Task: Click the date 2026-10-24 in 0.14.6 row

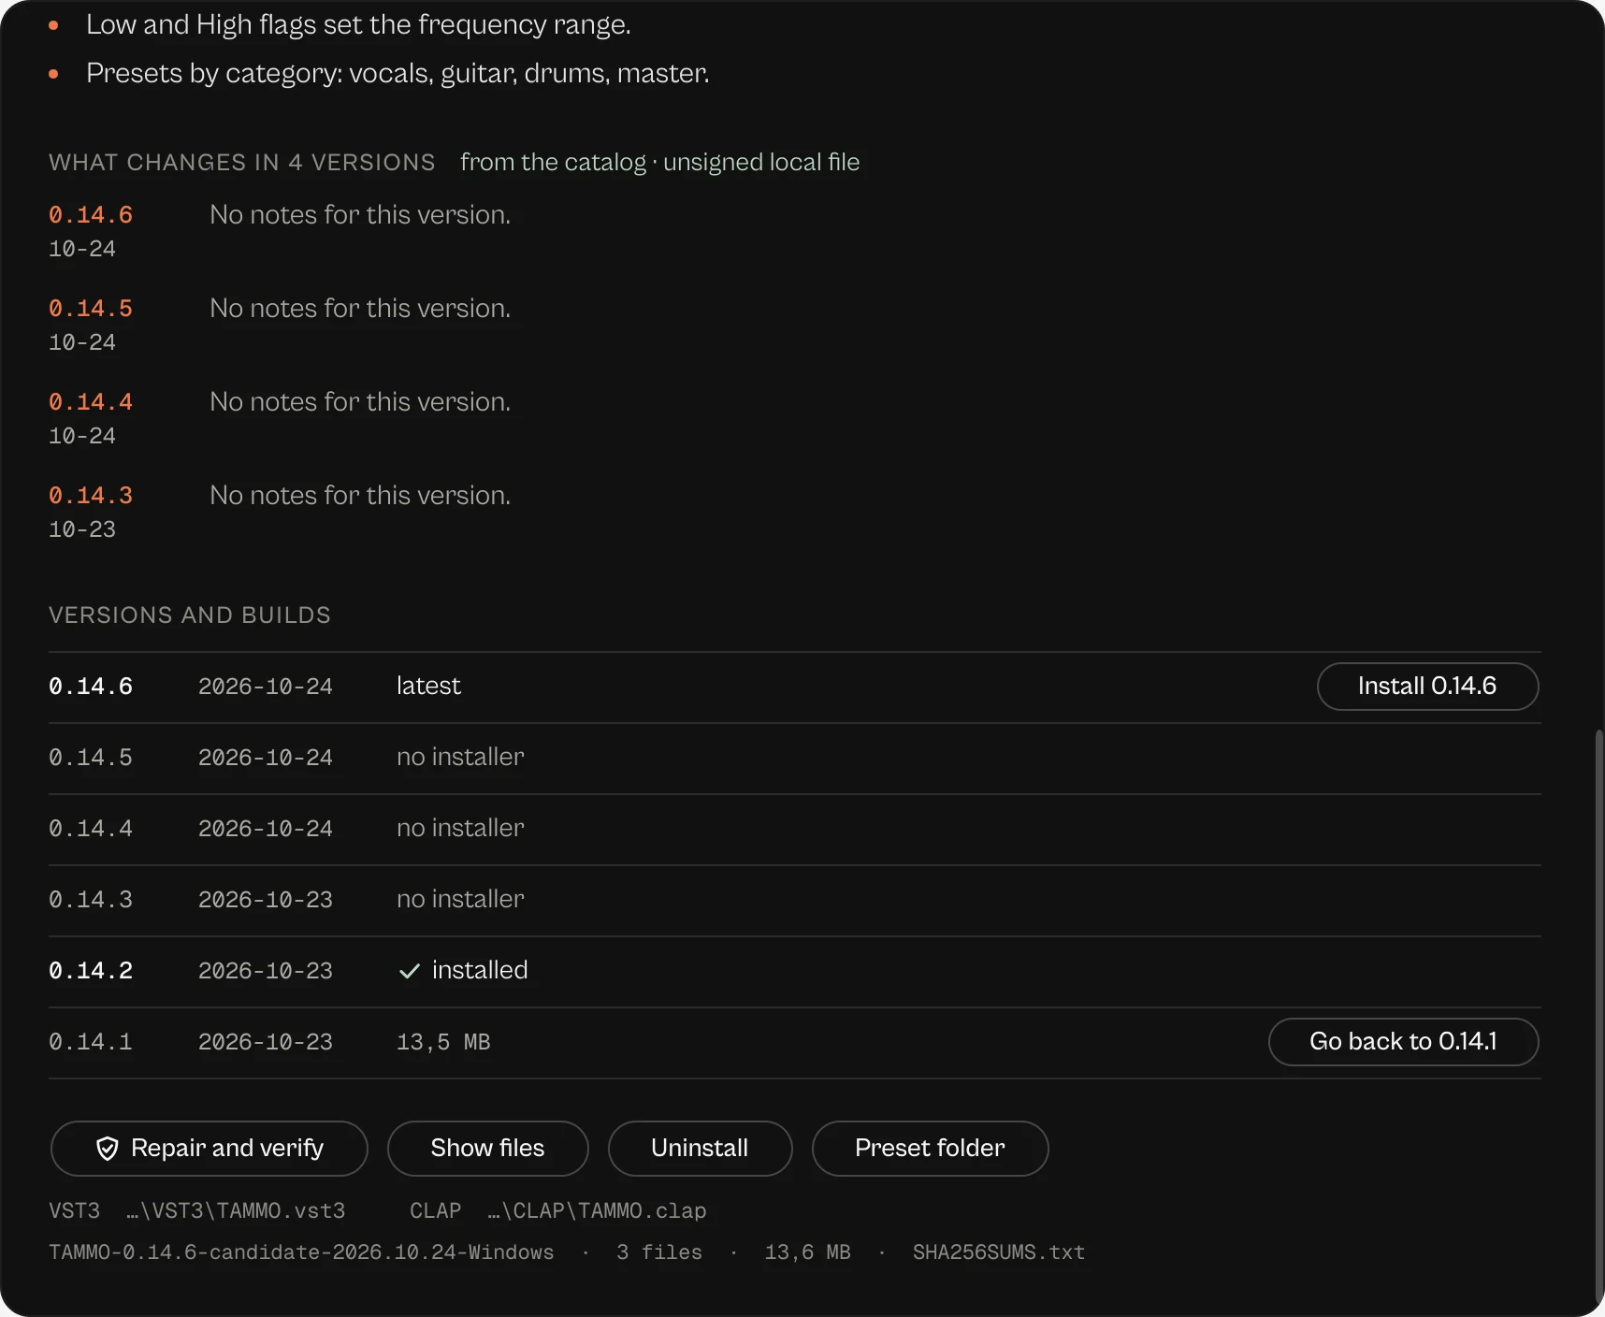Action: pyautogui.click(x=266, y=687)
